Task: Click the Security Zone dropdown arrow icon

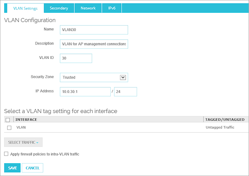Action: pyautogui.click(x=123, y=77)
